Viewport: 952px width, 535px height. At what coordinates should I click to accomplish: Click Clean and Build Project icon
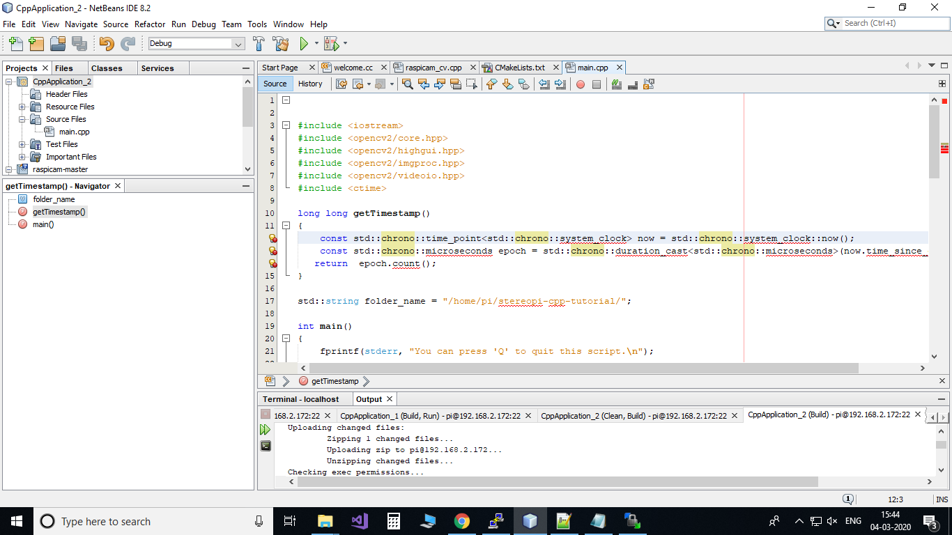pos(280,43)
